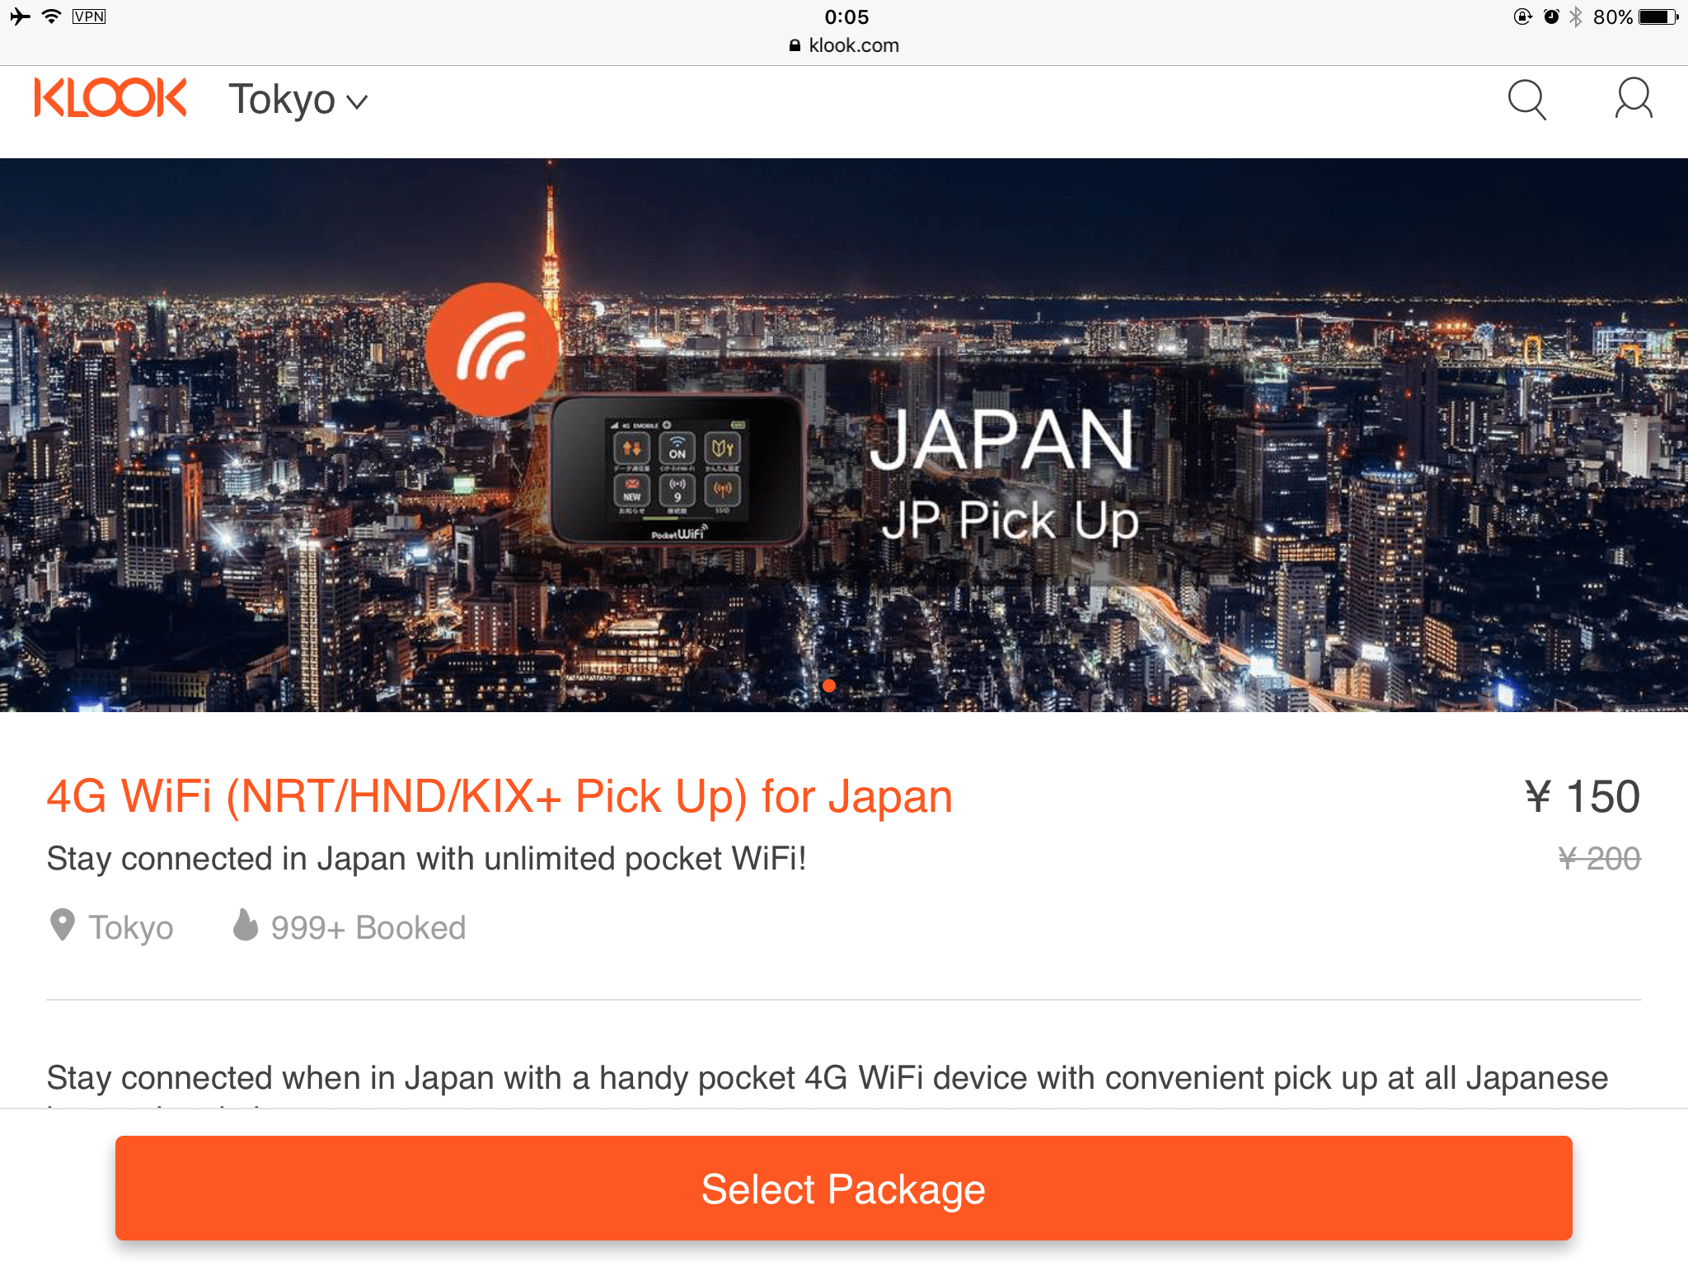1688x1266 pixels.
Task: Tap the ¥ 150 price
Action: [x=1582, y=796]
